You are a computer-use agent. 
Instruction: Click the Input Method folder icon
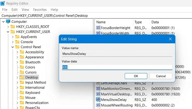22,82
